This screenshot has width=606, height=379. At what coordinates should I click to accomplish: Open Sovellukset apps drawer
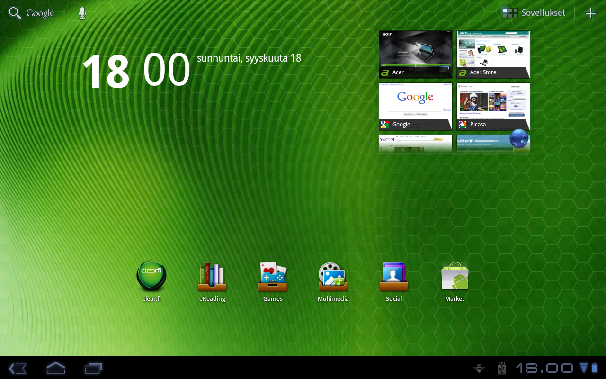coord(534,13)
